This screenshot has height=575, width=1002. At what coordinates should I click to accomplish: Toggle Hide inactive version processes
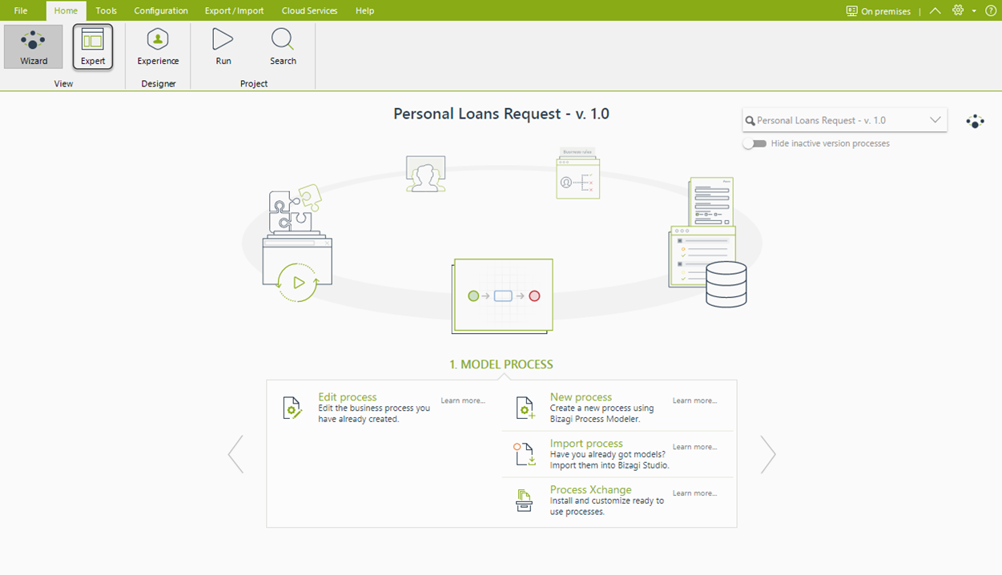tap(755, 143)
